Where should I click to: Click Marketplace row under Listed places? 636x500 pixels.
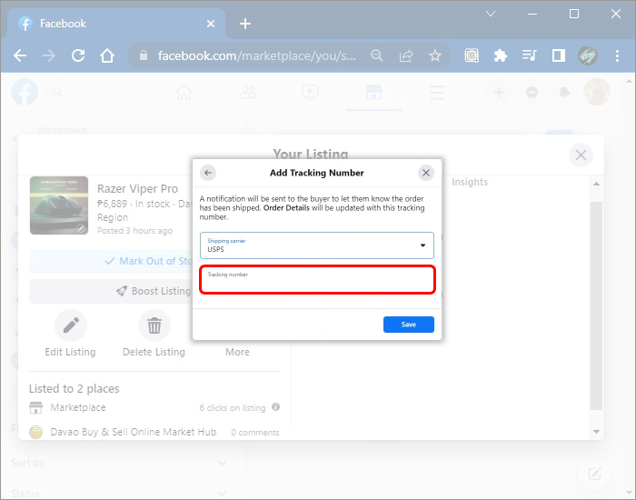tap(154, 407)
